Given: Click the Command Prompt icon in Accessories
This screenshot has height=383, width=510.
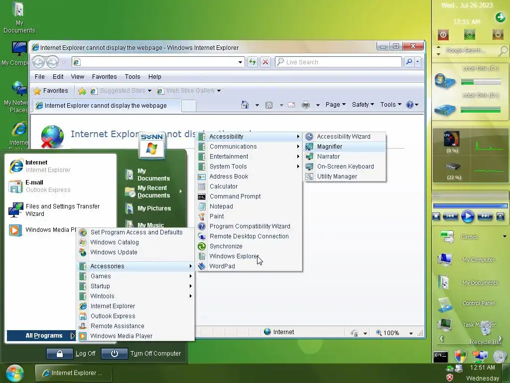Looking at the screenshot, I should tap(202, 196).
